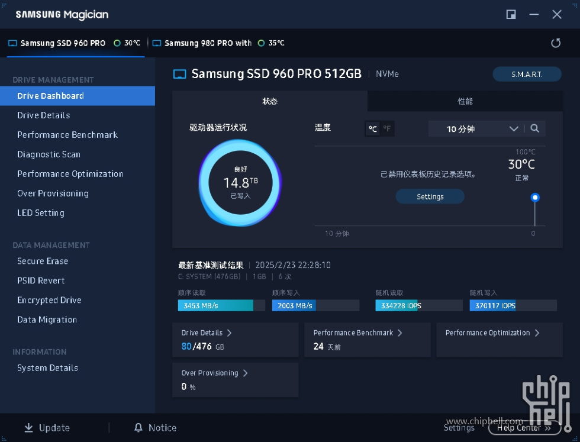
Task: Click the NVMe interface label
Action: tap(387, 74)
